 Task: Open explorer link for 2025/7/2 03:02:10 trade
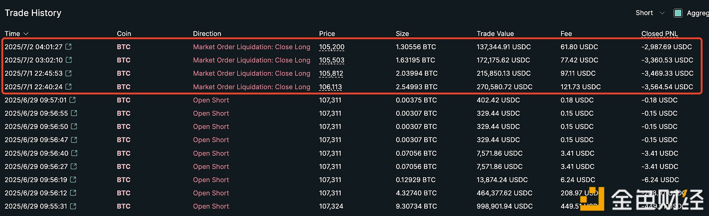[x=69, y=60]
